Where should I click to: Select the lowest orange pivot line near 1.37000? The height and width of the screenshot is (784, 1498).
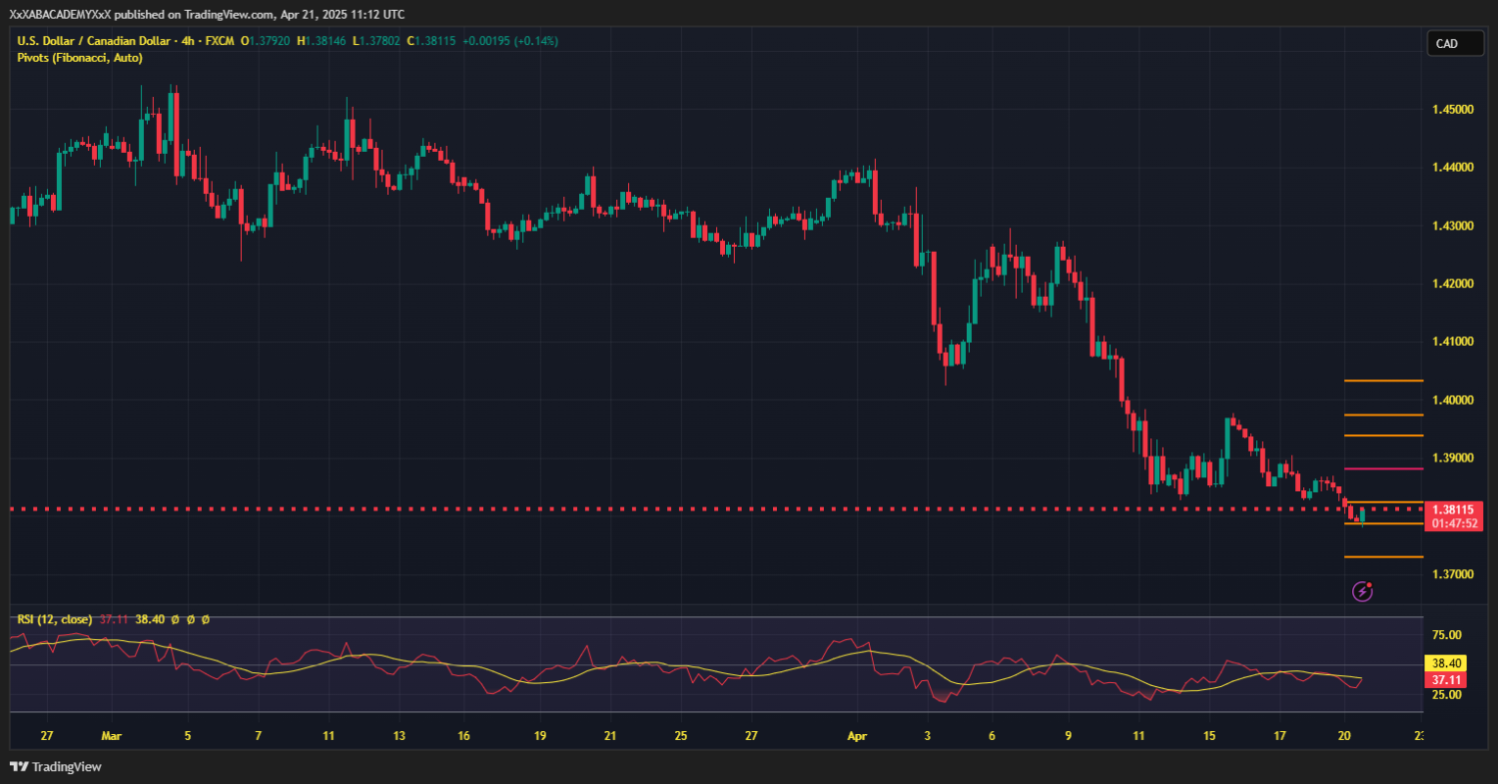pos(1383,557)
